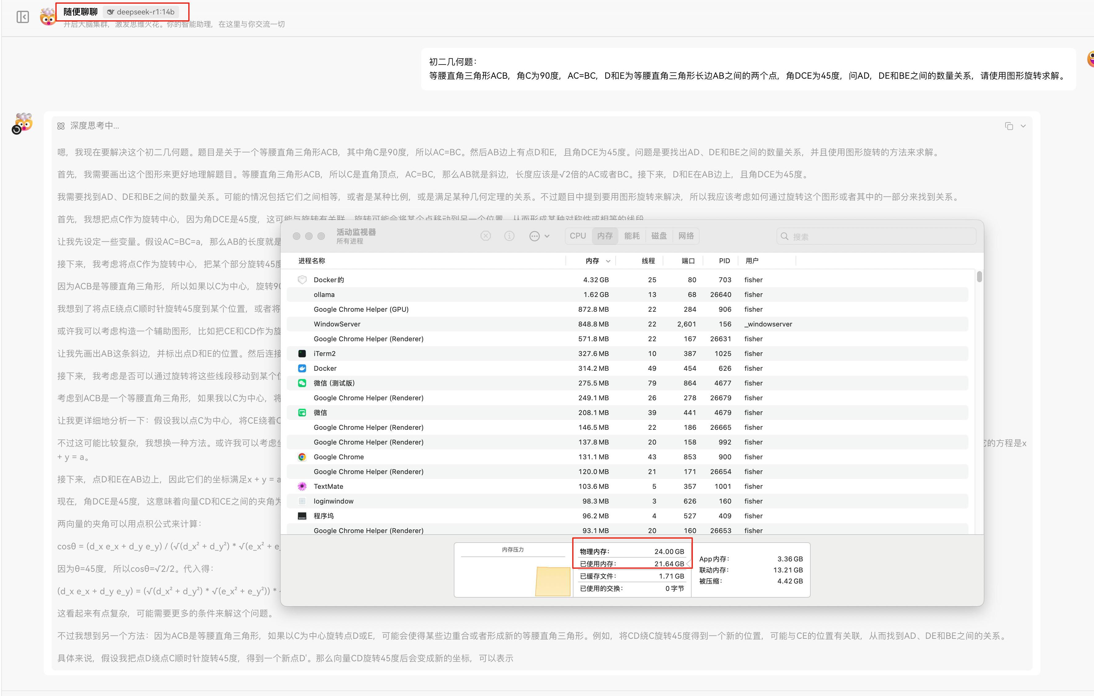The image size is (1094, 696).
Task: Collapse the left sidebar panel icon
Action: click(x=22, y=17)
